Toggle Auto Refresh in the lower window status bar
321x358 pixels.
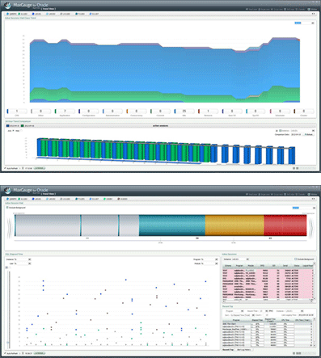[x=5, y=353]
